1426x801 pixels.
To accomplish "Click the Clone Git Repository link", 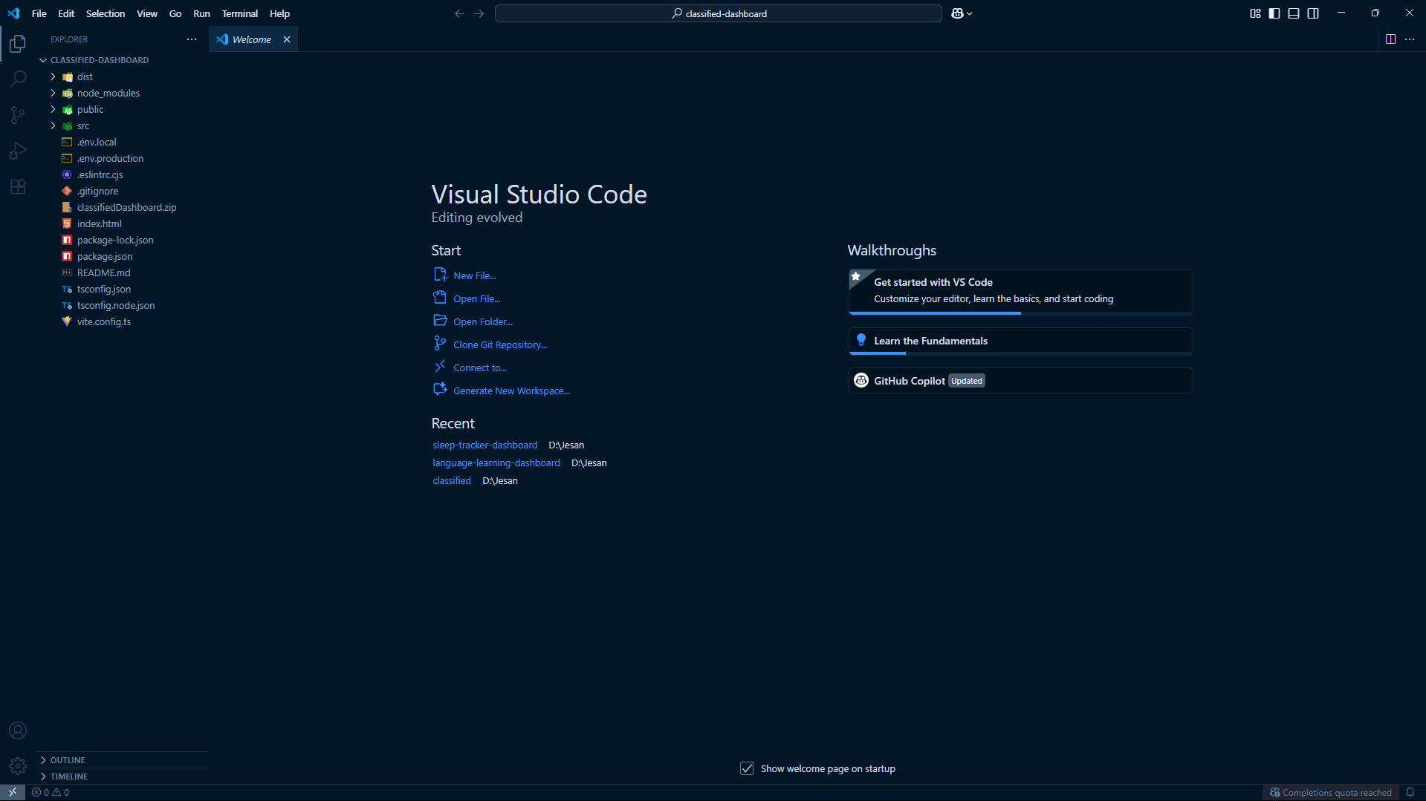I will (x=499, y=344).
